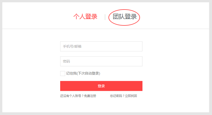Select the circled team login tab
The image size is (212, 115).
tap(125, 17)
